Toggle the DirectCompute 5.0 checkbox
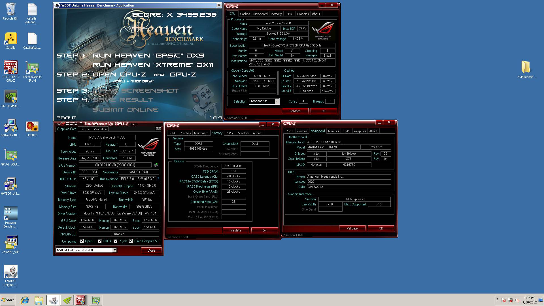 tap(131, 241)
